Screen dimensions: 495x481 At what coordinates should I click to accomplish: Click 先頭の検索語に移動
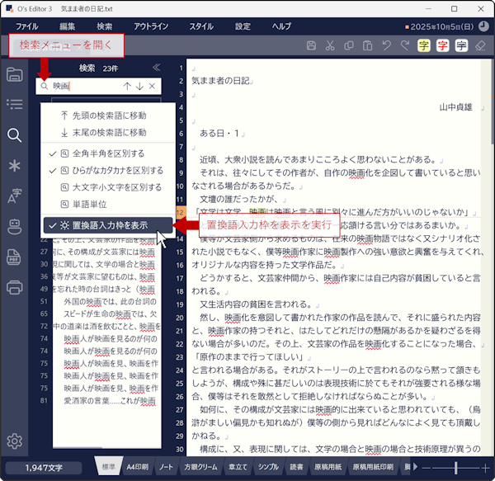pyautogui.click(x=109, y=116)
